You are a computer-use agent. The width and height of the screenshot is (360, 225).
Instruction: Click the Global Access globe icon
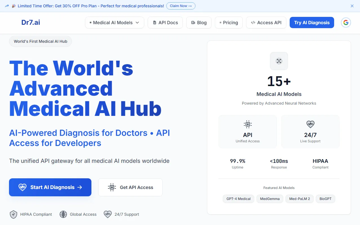63,214
